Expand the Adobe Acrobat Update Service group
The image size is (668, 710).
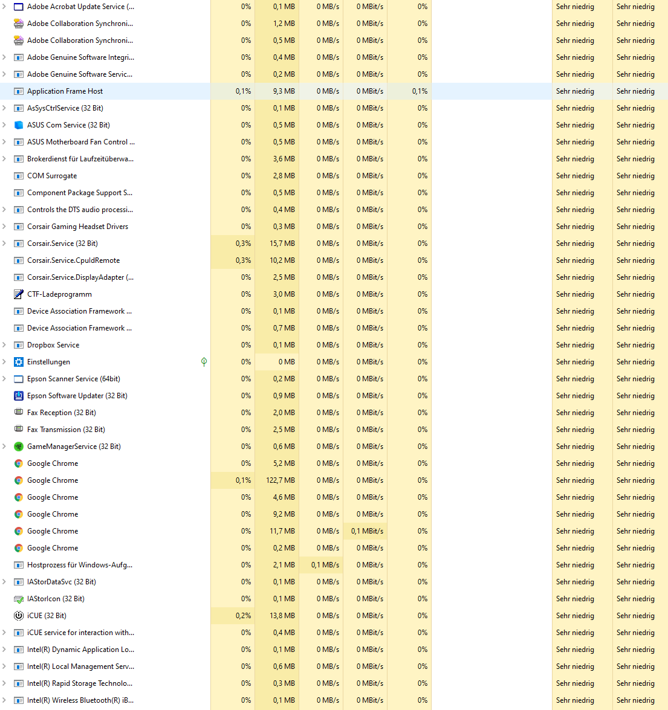coord(4,7)
